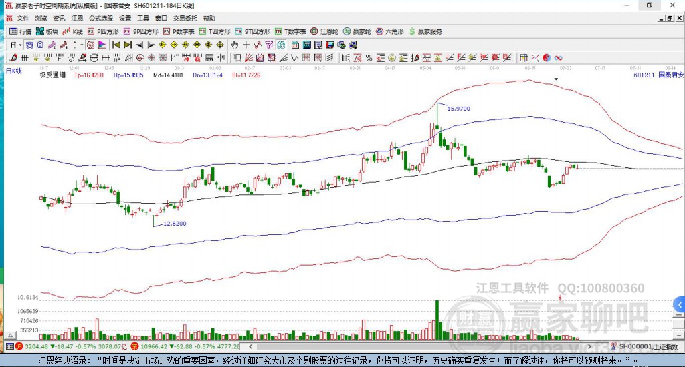The width and height of the screenshot is (685, 367).
Task: Click the circled 金 icon
Action: pos(392,57)
